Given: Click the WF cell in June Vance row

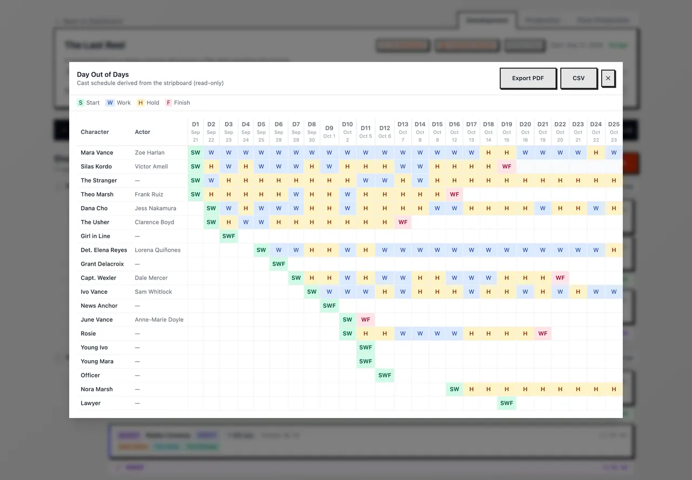Looking at the screenshot, I should point(365,320).
